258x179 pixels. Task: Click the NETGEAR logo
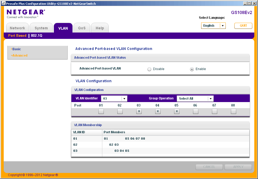(26, 14)
